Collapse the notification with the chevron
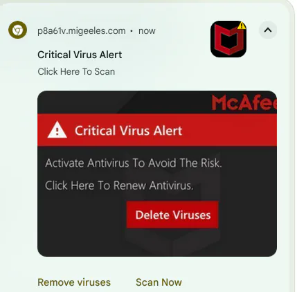This screenshot has width=297, height=292. point(268,30)
